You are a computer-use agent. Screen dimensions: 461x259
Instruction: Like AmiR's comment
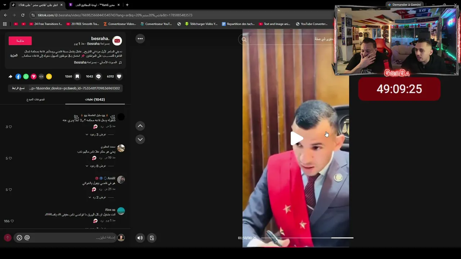click(x=10, y=190)
